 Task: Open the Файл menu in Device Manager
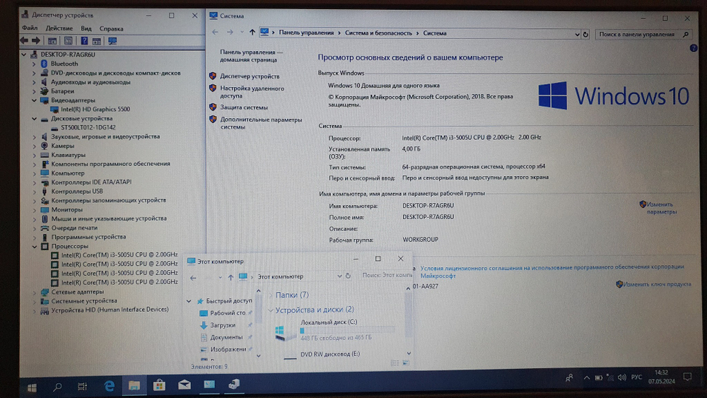click(x=30, y=28)
